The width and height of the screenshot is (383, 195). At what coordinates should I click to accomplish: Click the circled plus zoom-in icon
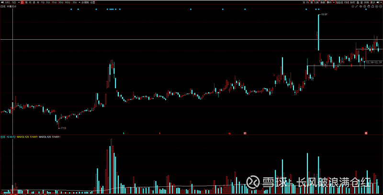377,7
